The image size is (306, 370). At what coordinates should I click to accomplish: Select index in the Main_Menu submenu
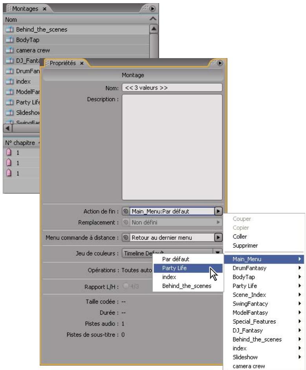(188, 277)
